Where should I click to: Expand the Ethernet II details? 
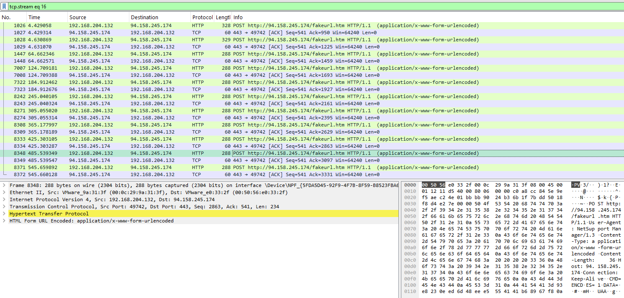click(x=4, y=192)
